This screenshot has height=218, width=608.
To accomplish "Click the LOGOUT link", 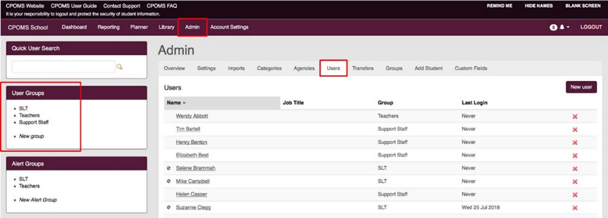I will click(591, 27).
